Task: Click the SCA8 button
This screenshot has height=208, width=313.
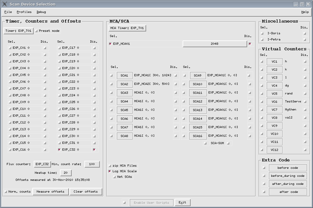Action: pos(124,136)
